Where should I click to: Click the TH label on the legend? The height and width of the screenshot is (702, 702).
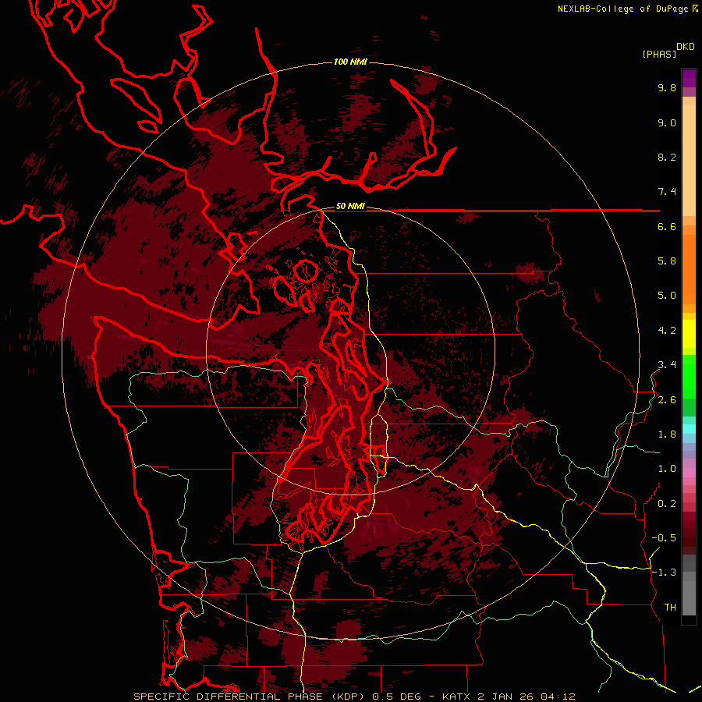click(x=670, y=608)
